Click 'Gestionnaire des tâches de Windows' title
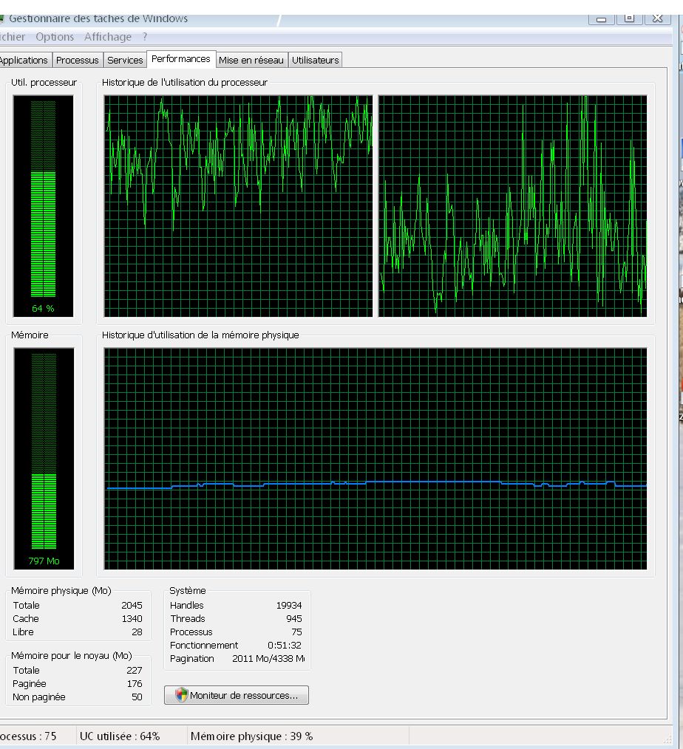Viewport: 683px width, 749px height. tap(98, 18)
